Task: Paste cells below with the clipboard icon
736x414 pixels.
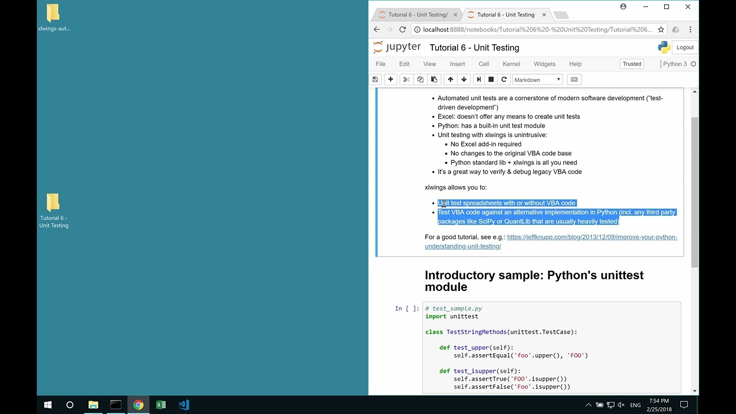Action: click(434, 79)
